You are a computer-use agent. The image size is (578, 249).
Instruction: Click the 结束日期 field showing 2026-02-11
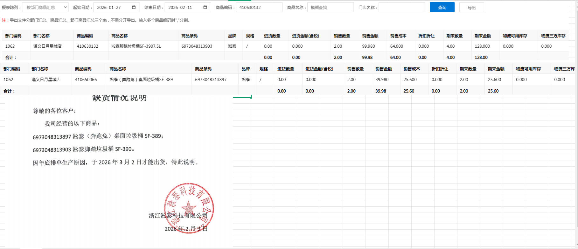(183, 7)
